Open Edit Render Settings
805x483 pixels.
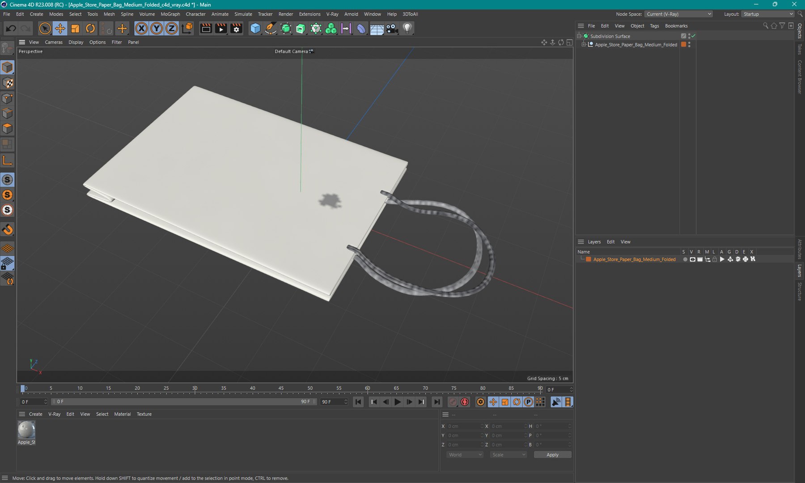(x=236, y=29)
